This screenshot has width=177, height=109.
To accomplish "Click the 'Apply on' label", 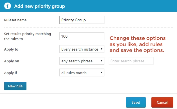I will tap(12, 61).
